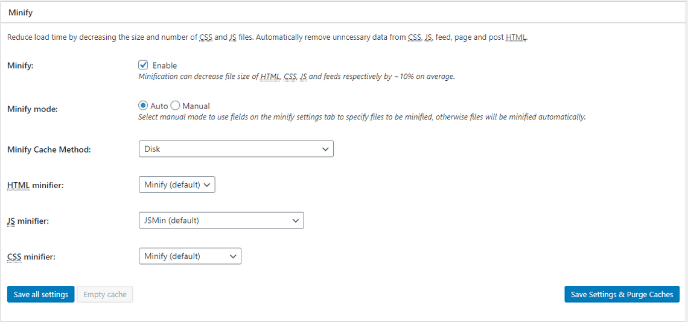
Task: Click the italic manual mode help text
Action: 362,117
